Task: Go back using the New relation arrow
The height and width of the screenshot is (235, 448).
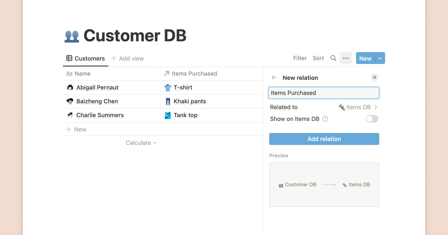Action: (x=274, y=78)
